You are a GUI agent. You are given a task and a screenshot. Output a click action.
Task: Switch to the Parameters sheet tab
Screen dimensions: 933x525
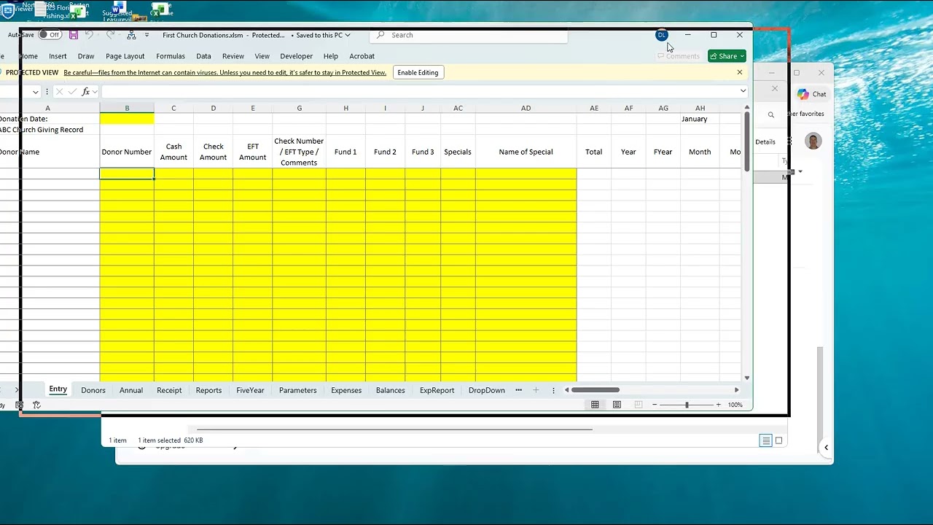[x=297, y=390]
